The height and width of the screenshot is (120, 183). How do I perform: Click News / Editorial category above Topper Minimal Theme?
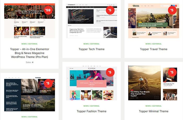153,106
